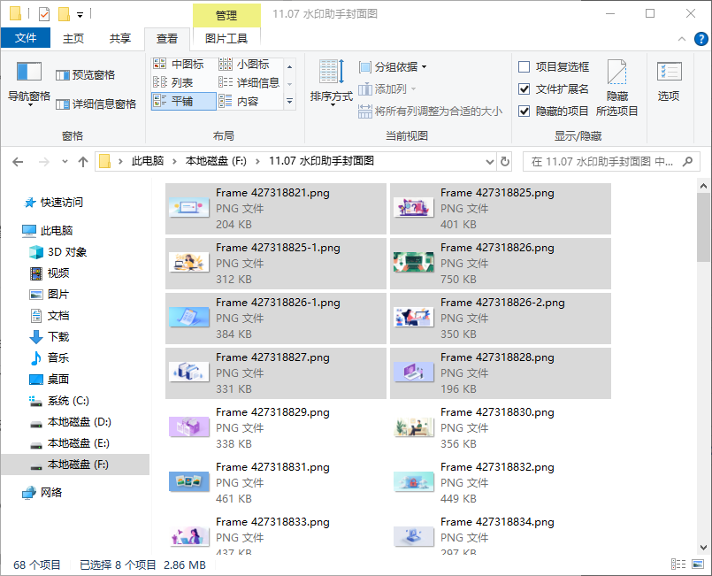The height and width of the screenshot is (576, 712).
Task: Switch to the View (查看) tab
Action: [166, 39]
